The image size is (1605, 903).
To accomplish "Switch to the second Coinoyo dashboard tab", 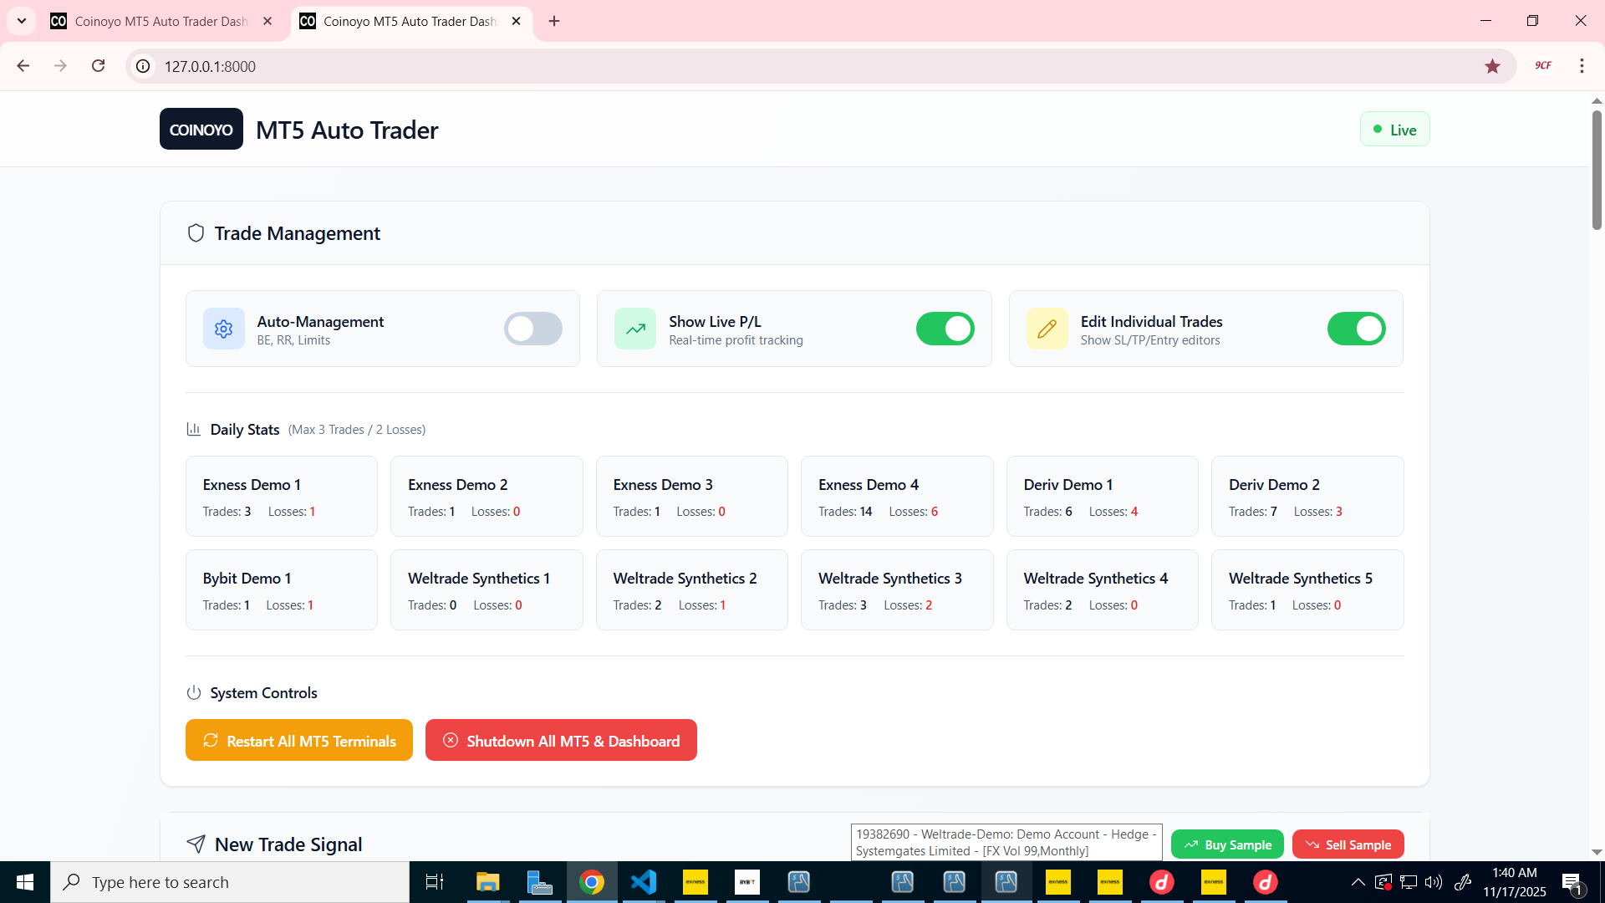I will pos(408,21).
